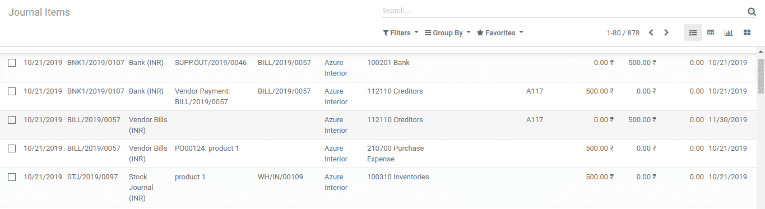This screenshot has width=765, height=209.
Task: Click account 210700 Purchase Expense
Action: pos(395,154)
